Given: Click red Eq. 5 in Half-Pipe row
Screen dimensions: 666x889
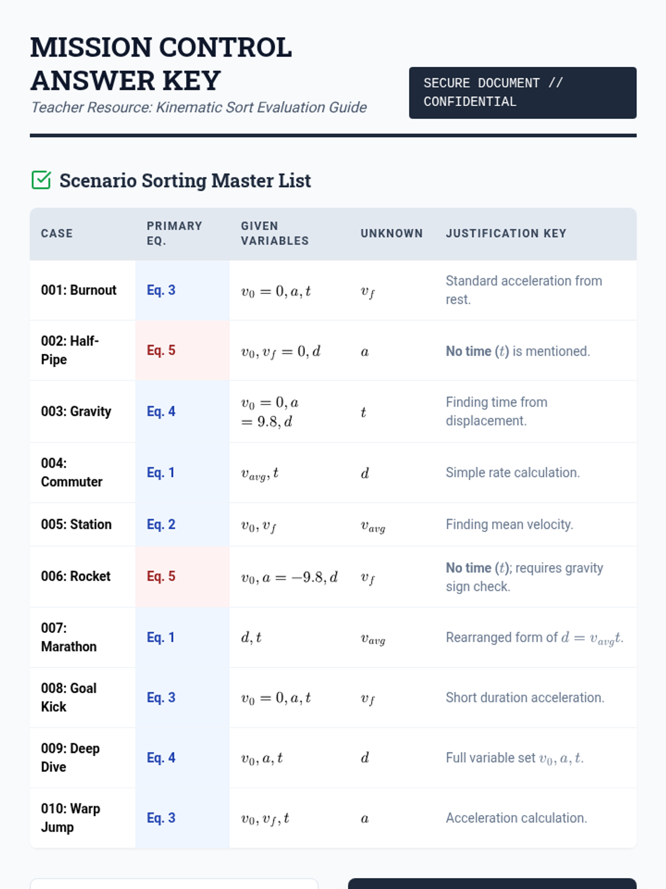Looking at the screenshot, I should click(161, 351).
